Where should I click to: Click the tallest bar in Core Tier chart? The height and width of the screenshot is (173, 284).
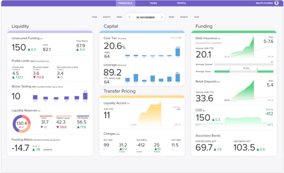[178, 52]
